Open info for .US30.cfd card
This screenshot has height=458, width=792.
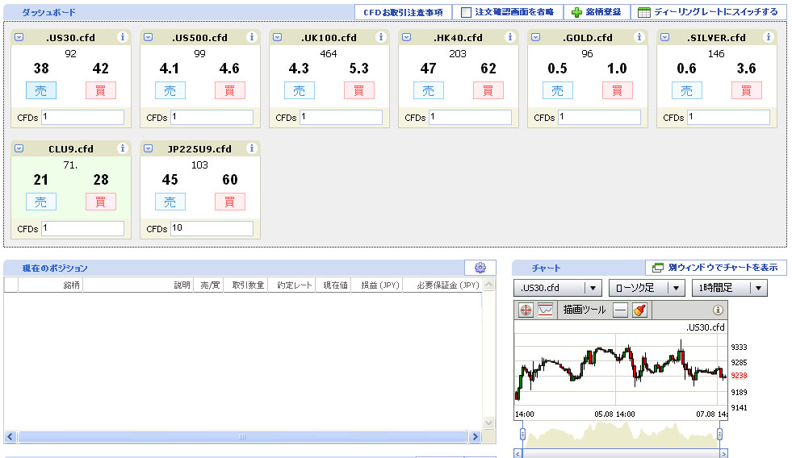pyautogui.click(x=122, y=37)
